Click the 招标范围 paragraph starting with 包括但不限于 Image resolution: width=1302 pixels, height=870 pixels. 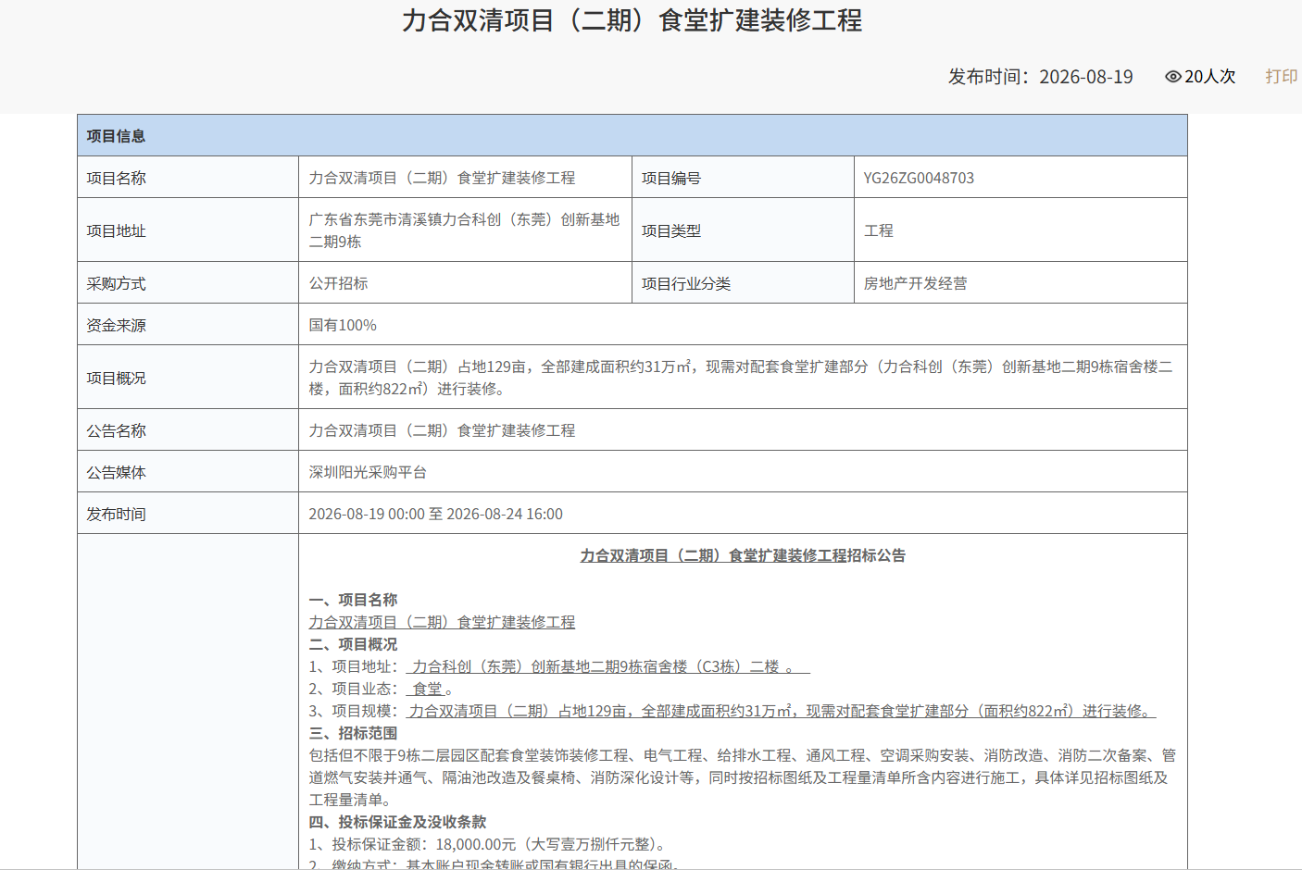coord(743,777)
